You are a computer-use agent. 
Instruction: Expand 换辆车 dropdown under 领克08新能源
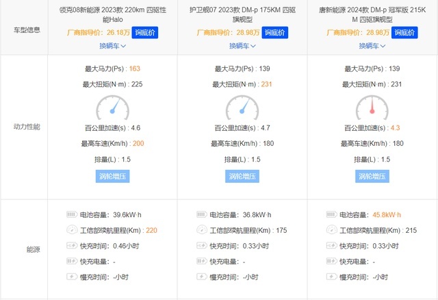[x=112, y=46]
